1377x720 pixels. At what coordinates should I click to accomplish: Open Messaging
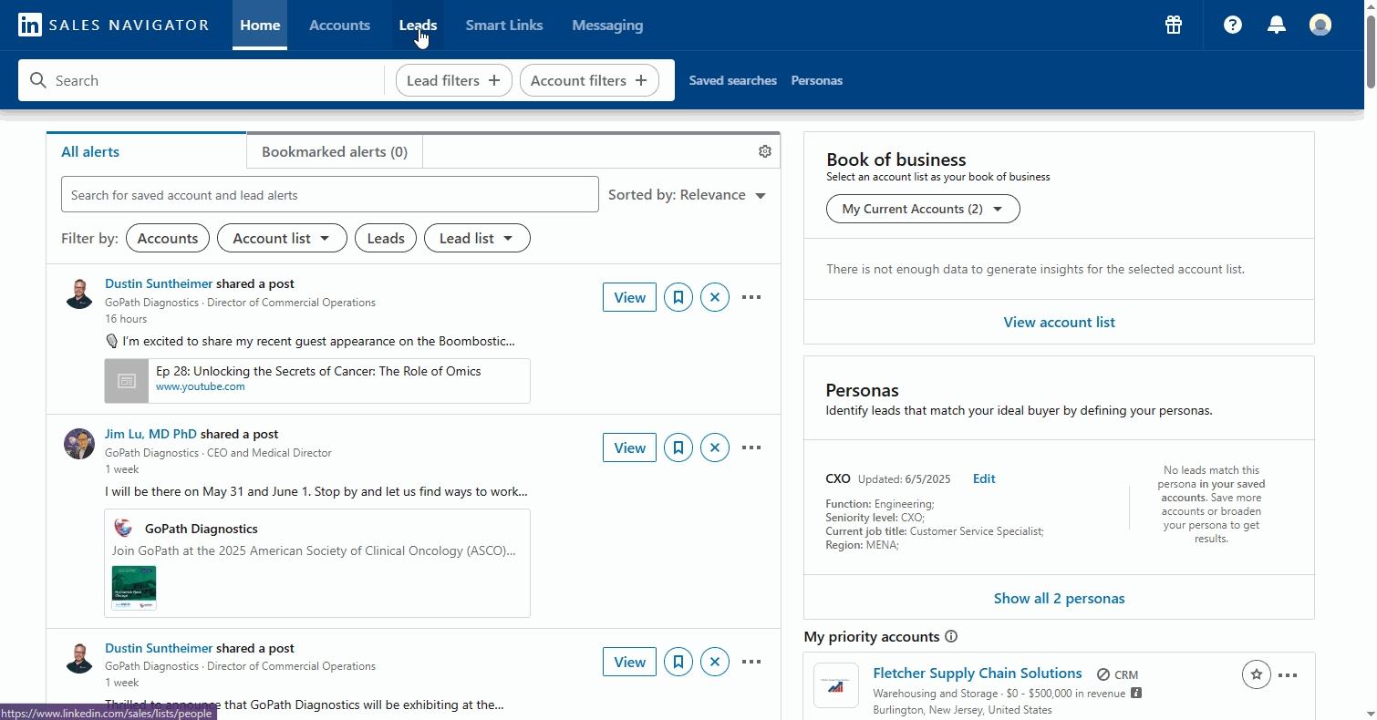pos(607,25)
